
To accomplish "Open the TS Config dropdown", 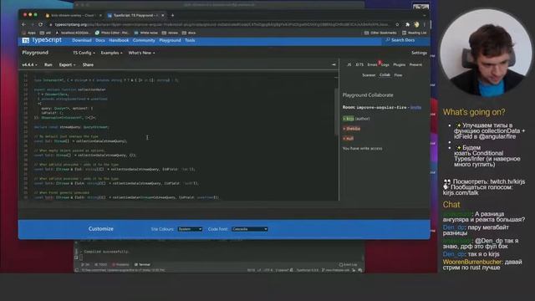I will pyautogui.click(x=84, y=53).
